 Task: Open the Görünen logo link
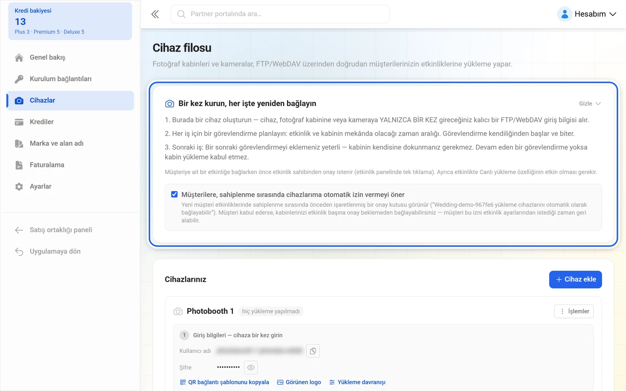299,382
